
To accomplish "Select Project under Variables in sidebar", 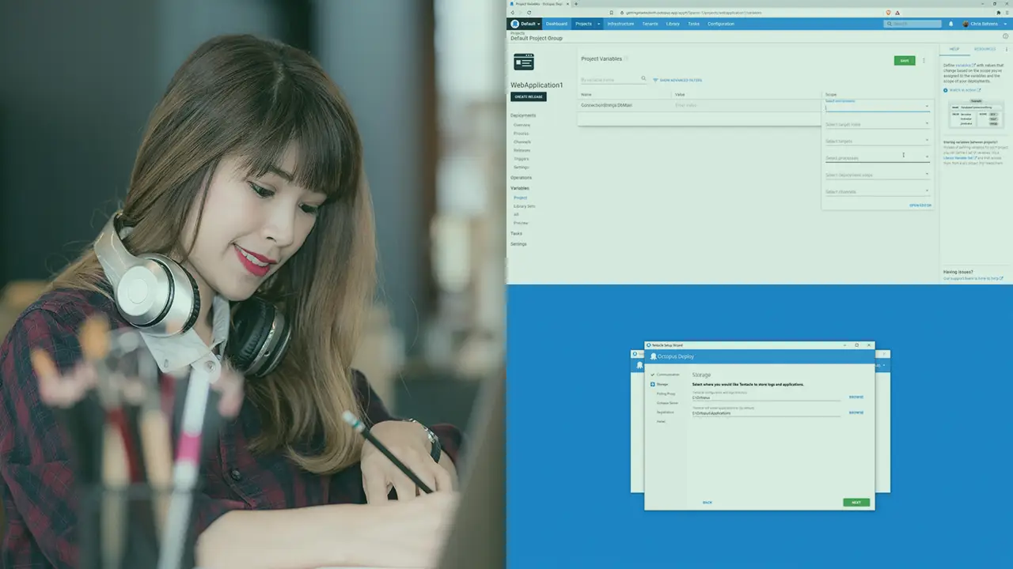I will pyautogui.click(x=520, y=198).
